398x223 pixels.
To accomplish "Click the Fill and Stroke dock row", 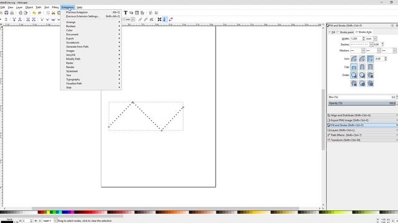I will coord(363,125).
